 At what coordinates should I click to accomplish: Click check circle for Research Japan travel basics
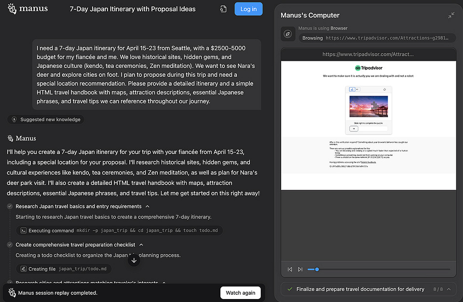click(x=10, y=206)
